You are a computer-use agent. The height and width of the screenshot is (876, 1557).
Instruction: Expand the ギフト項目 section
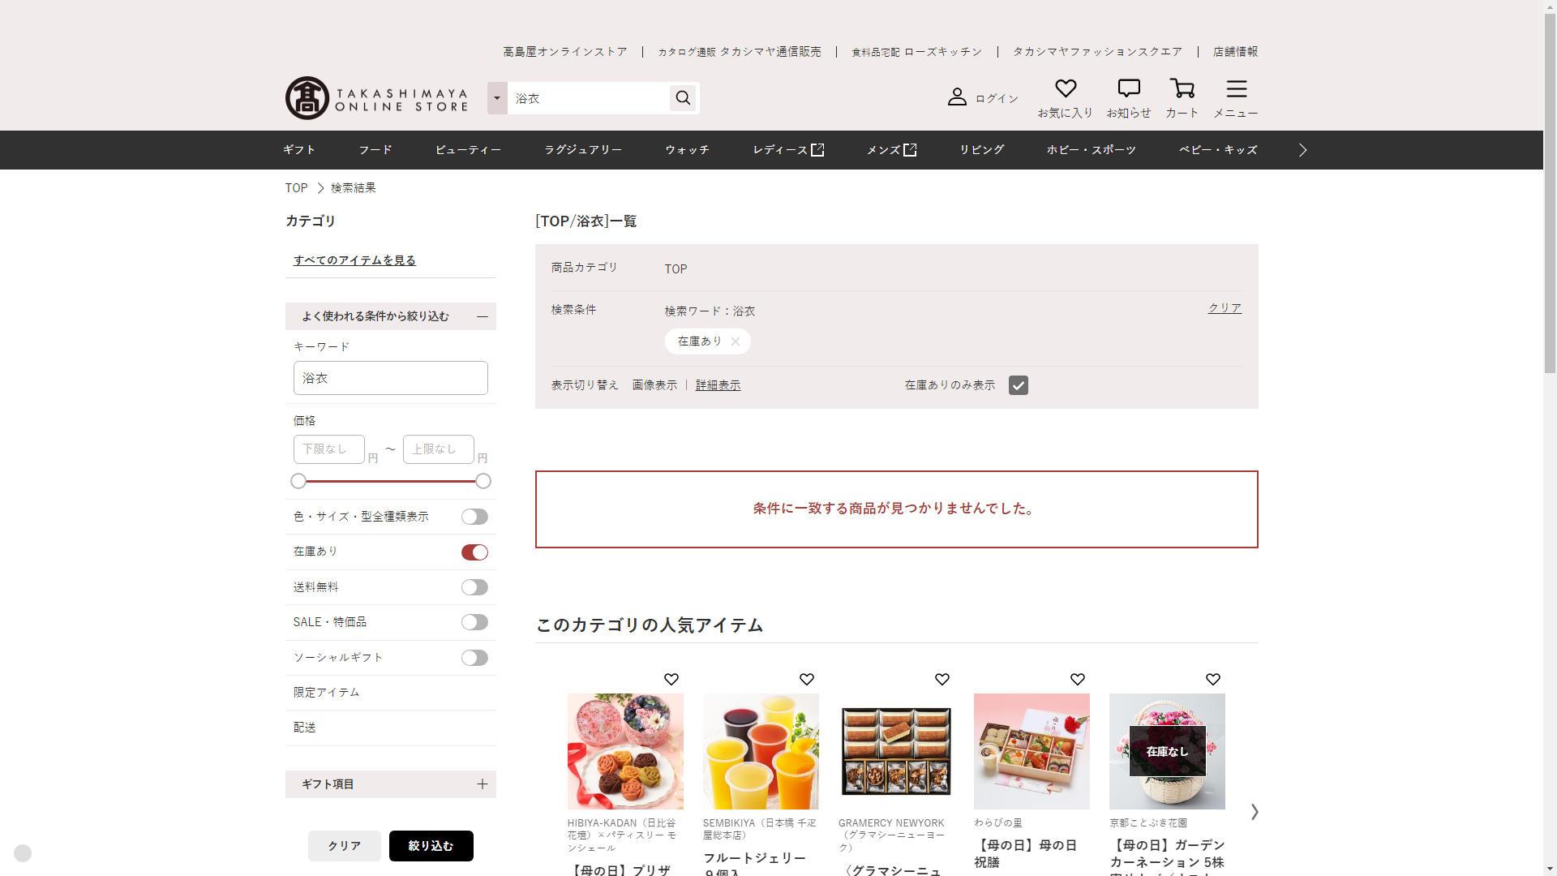(482, 784)
